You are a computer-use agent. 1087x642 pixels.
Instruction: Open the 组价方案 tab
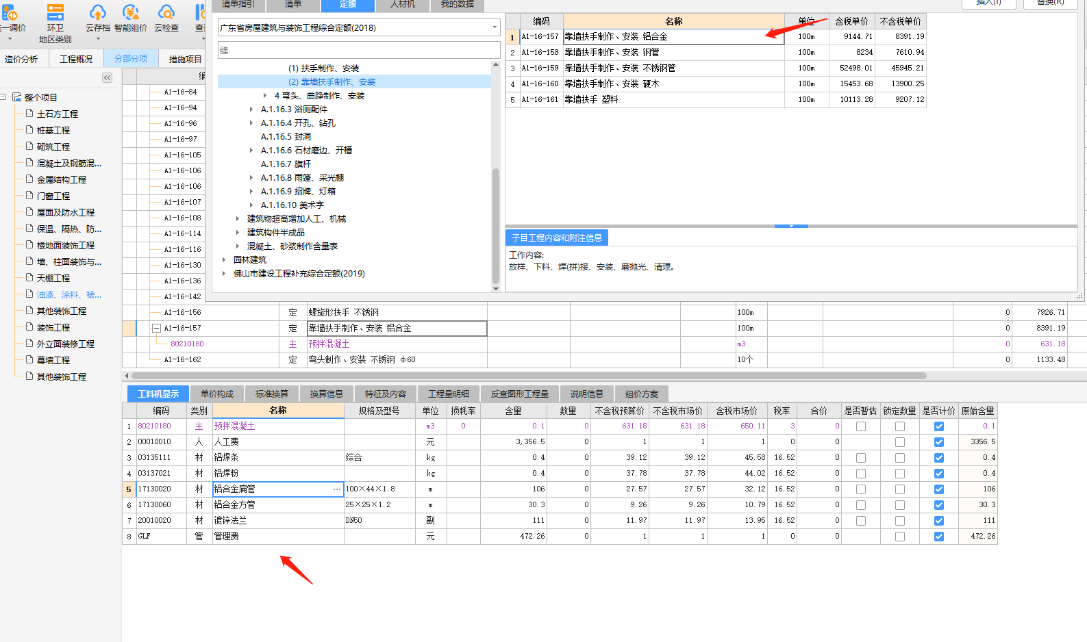[642, 394]
